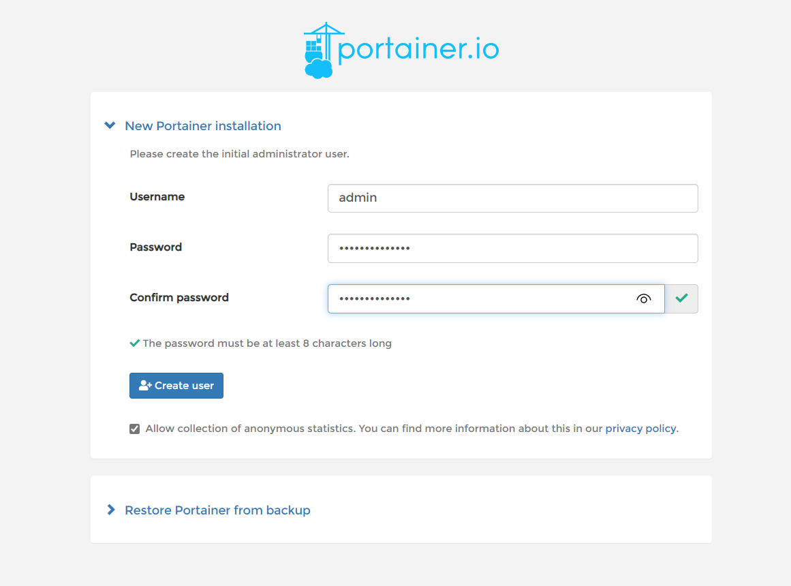Click the New Portainer installation heading
The width and height of the screenshot is (791, 586).
203,125
